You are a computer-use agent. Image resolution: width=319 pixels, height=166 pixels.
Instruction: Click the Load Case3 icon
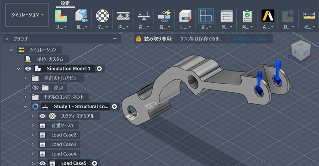(x=43, y=144)
